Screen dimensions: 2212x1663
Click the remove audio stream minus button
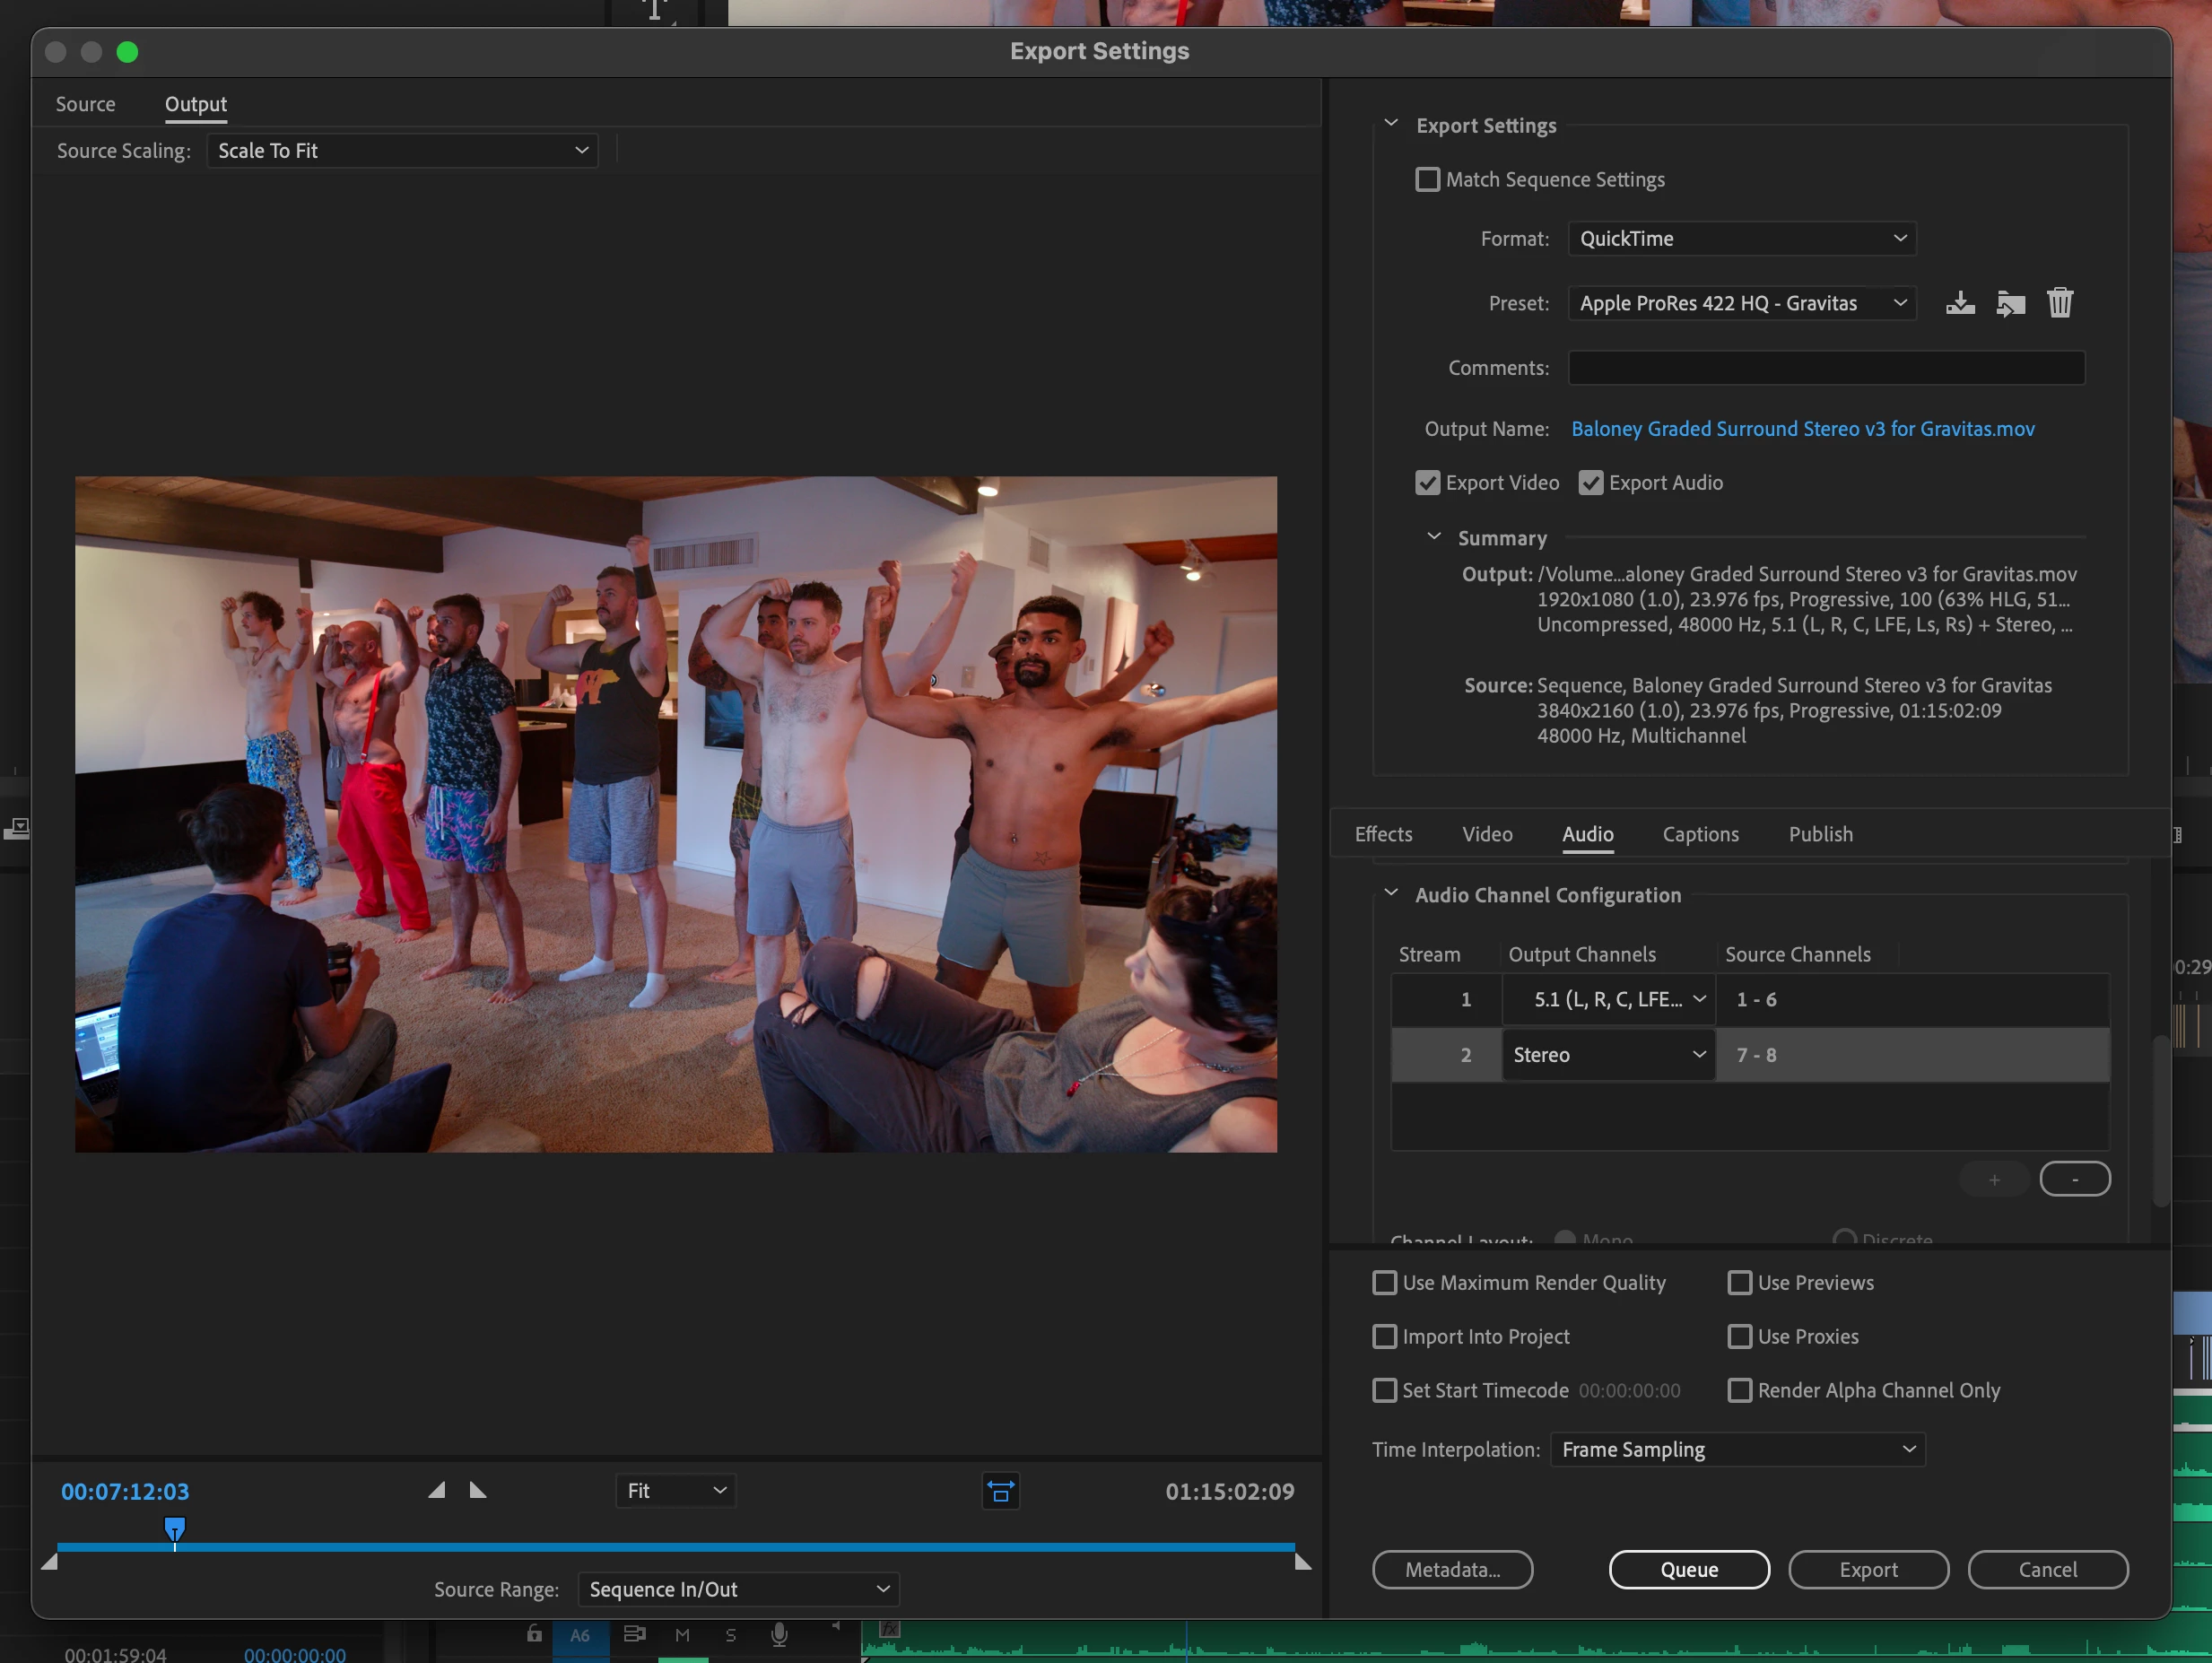click(2074, 1179)
